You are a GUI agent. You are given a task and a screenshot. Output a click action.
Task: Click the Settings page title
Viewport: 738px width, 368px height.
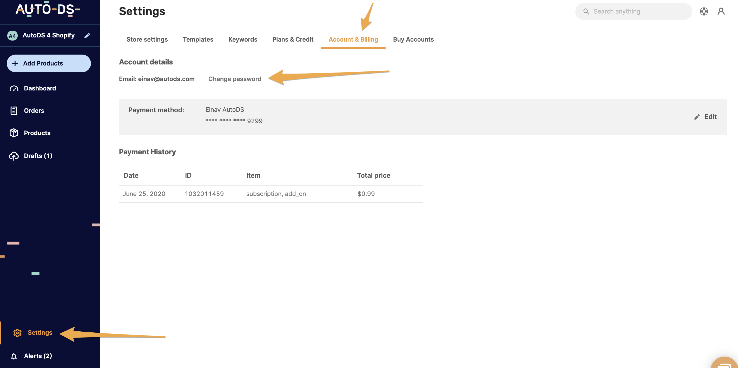click(142, 11)
